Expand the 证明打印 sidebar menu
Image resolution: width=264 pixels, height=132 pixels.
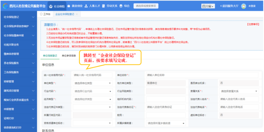click(19, 118)
